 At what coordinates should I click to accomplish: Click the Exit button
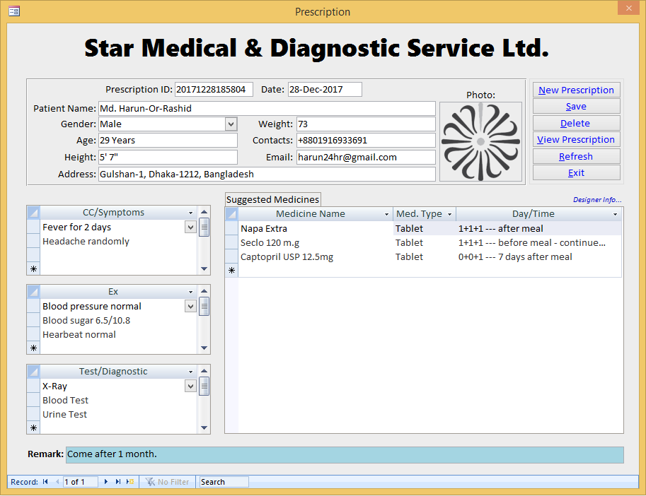[576, 172]
